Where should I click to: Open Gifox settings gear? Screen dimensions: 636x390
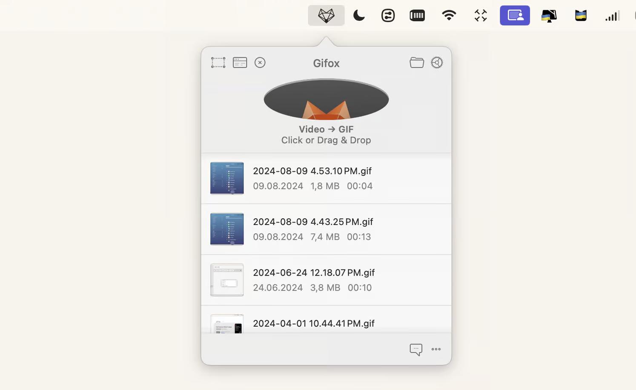[x=437, y=63]
